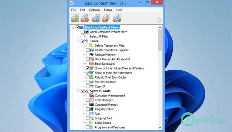Click the Uninstall mouse icon with red minus

(x=85, y=18)
